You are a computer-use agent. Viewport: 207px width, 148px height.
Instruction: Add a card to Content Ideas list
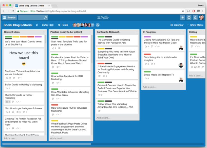point(11,139)
